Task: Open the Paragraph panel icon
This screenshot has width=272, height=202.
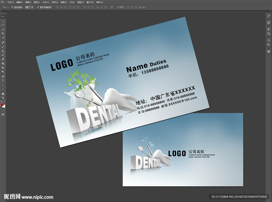Action: pyautogui.click(x=269, y=45)
